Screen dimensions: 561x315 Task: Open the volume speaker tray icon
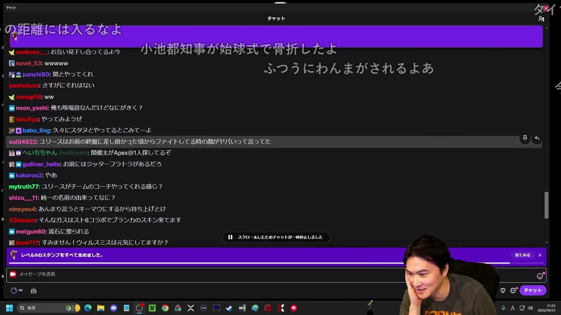(530, 308)
